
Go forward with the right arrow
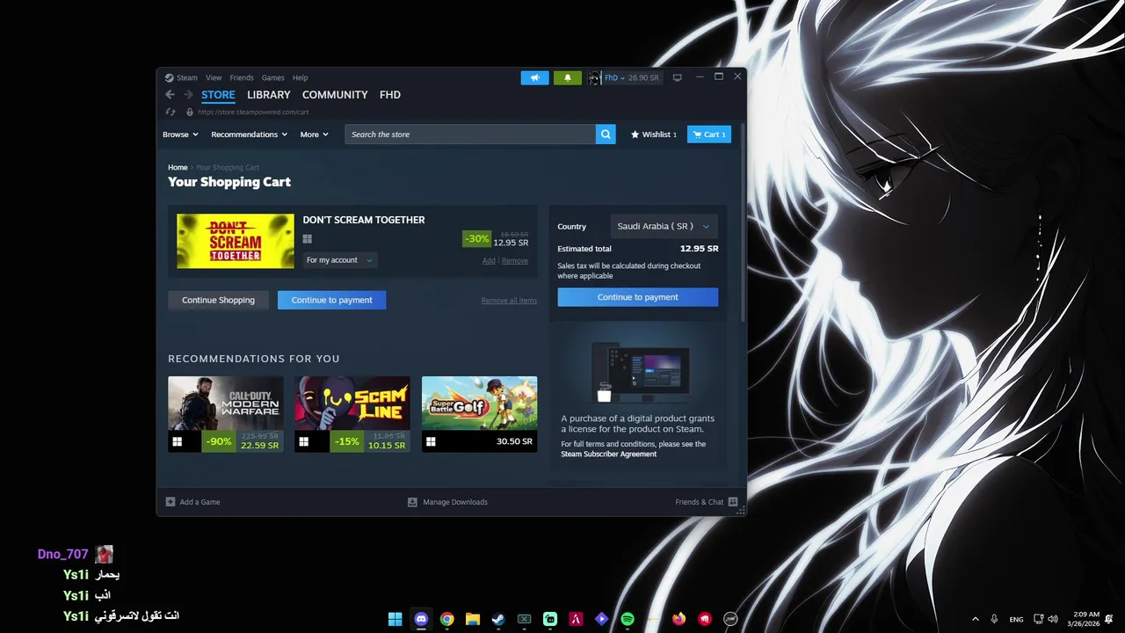pyautogui.click(x=188, y=95)
